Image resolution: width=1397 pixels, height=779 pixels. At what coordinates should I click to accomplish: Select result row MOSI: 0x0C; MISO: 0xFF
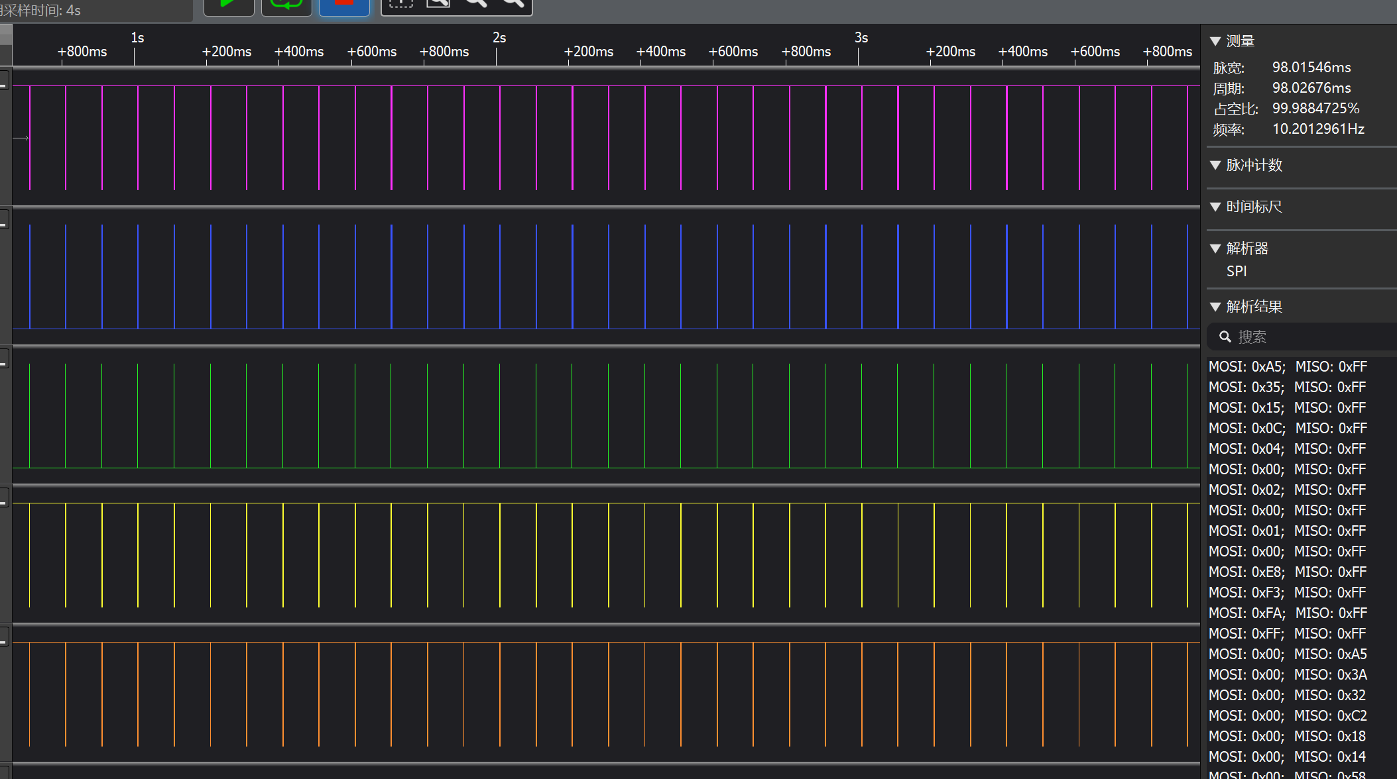click(x=1288, y=429)
